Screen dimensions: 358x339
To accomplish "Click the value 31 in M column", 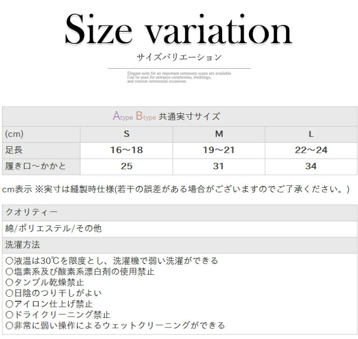I will click(219, 167).
